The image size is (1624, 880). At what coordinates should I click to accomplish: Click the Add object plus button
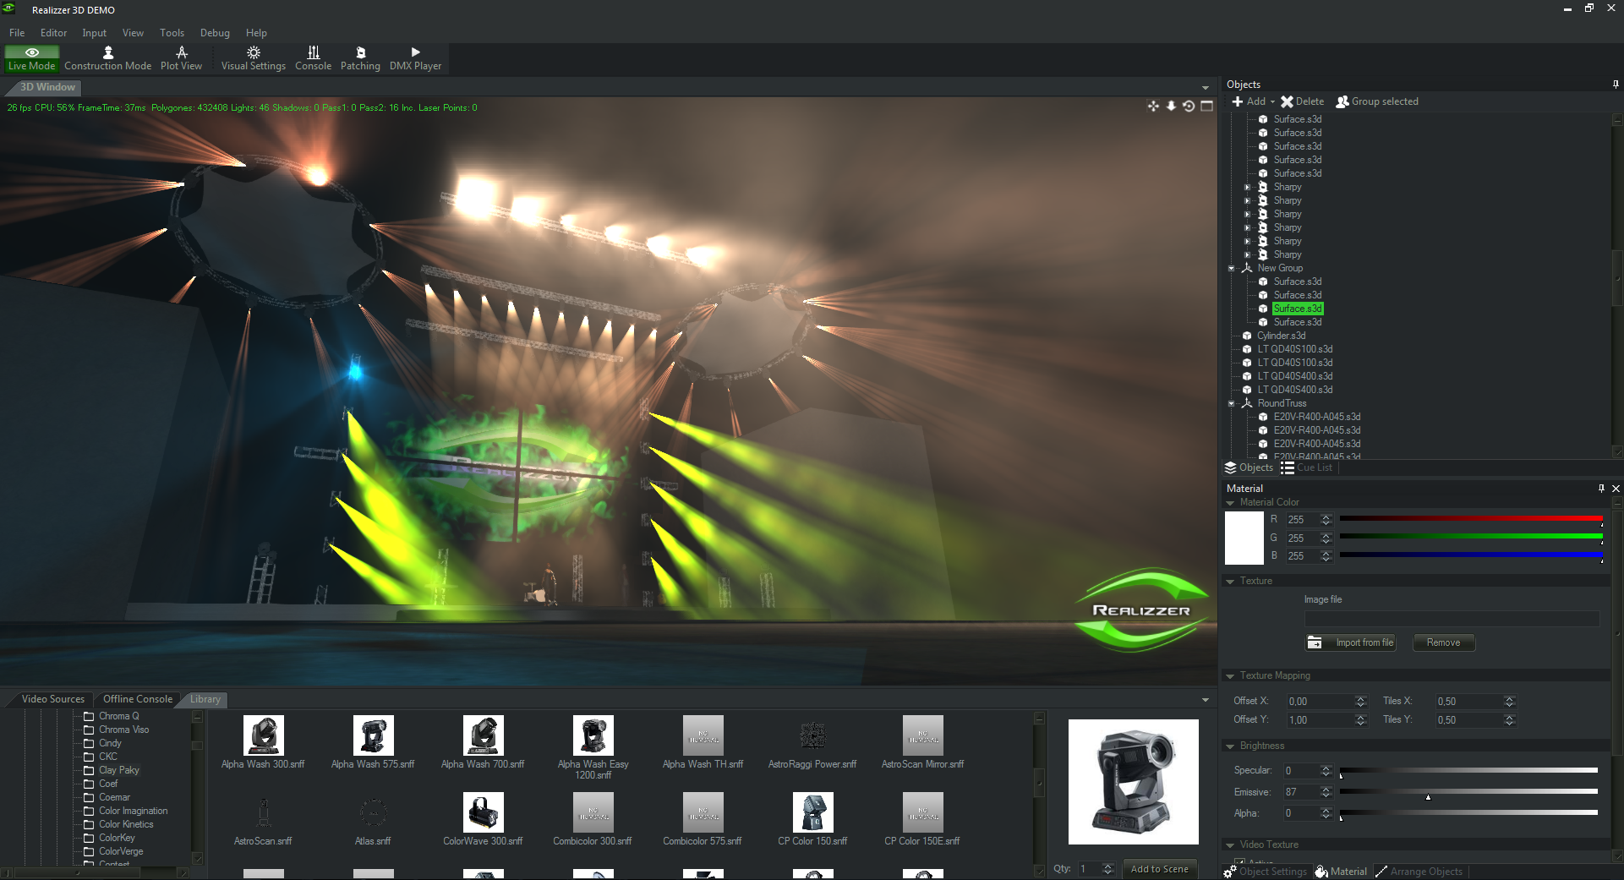[1249, 101]
